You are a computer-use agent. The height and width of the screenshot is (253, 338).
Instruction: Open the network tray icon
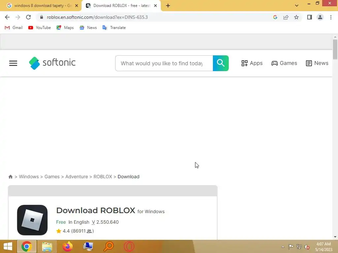[x=299, y=246]
